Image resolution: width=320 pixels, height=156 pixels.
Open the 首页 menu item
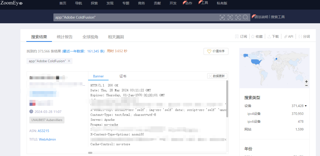pos(63,3)
